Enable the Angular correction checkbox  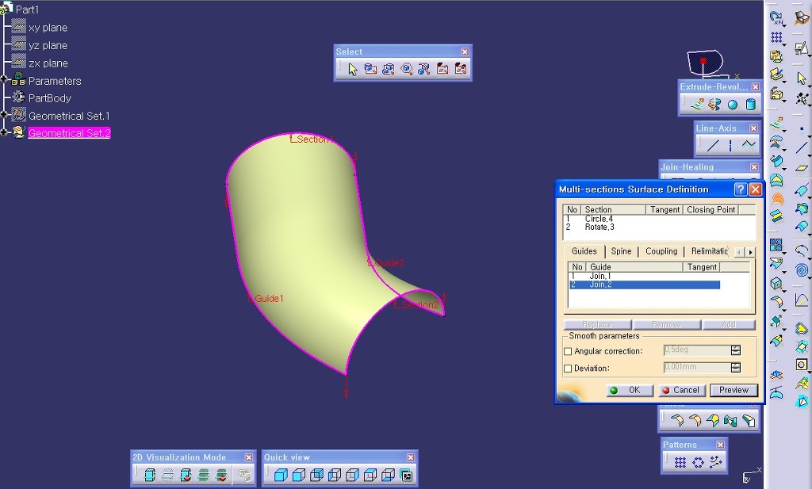pos(567,351)
